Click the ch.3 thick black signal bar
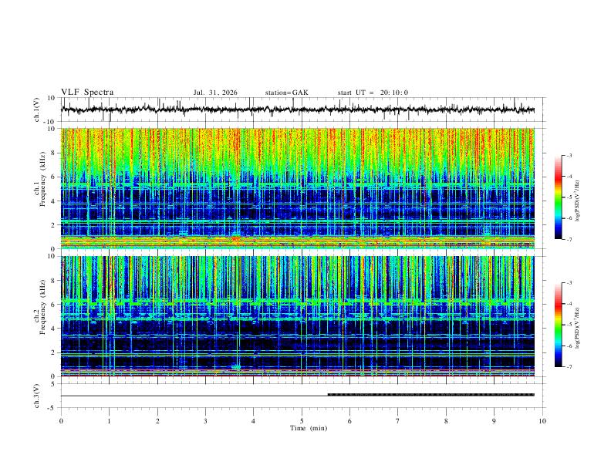 [431, 395]
